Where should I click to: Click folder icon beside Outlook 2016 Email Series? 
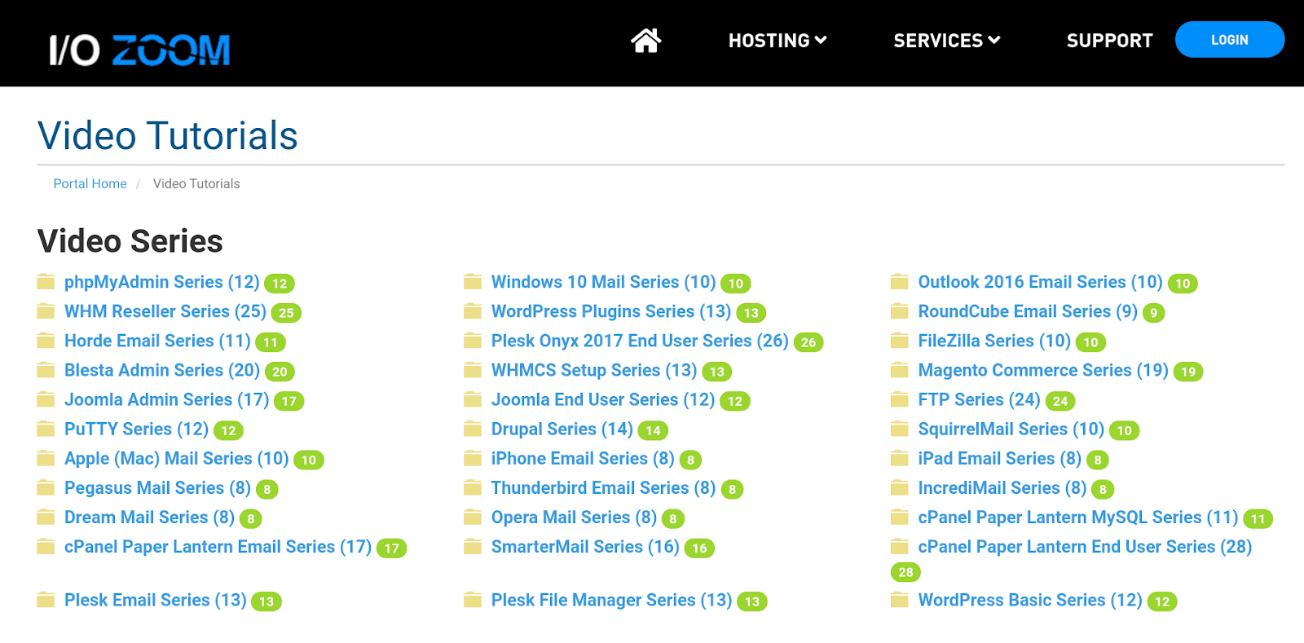pyautogui.click(x=900, y=282)
